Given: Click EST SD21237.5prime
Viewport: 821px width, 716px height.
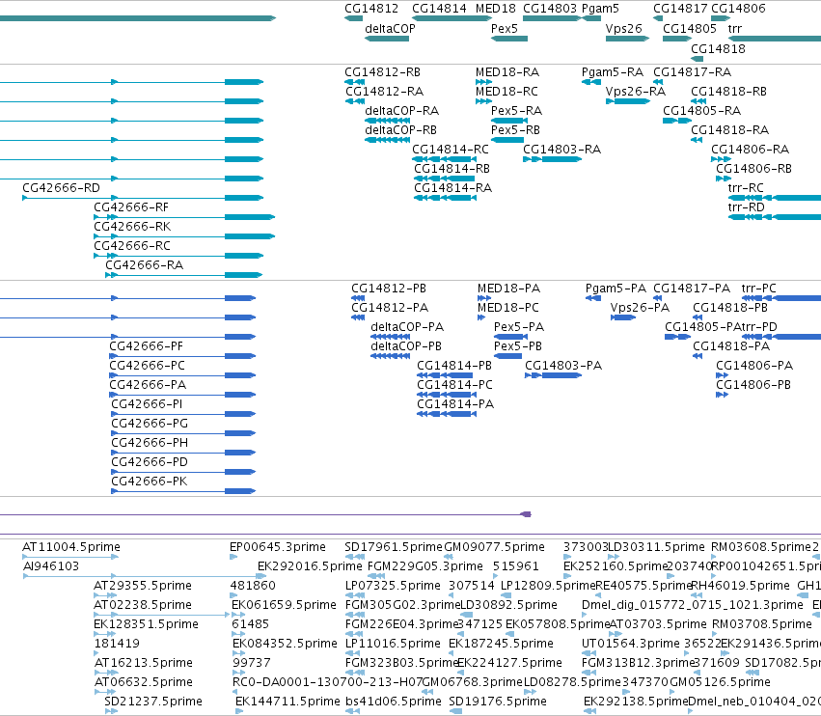Looking at the screenshot, I should click(152, 702).
